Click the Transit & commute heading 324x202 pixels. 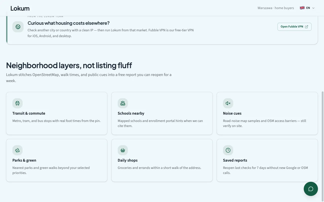point(29,113)
